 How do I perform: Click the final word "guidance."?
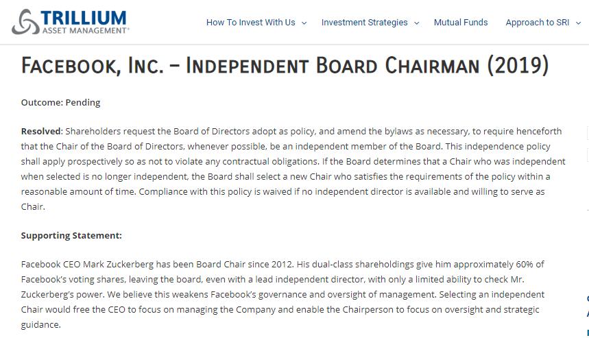point(41,324)
